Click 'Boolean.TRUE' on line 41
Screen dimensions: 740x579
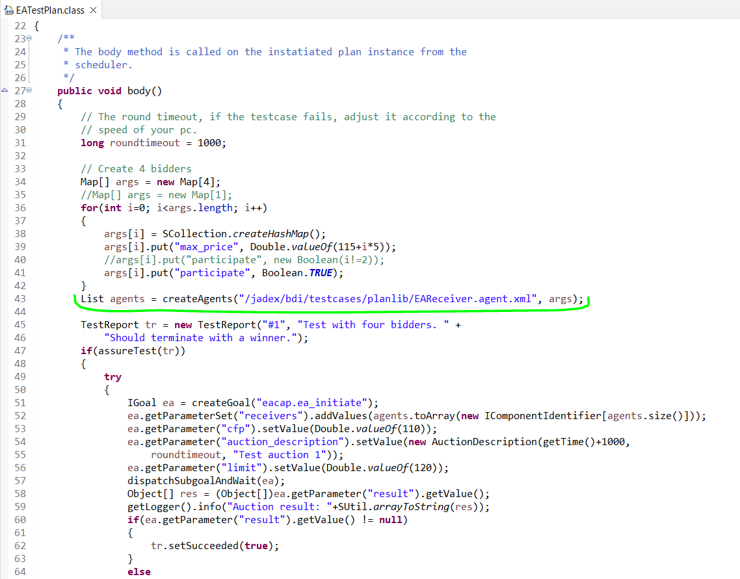point(297,272)
